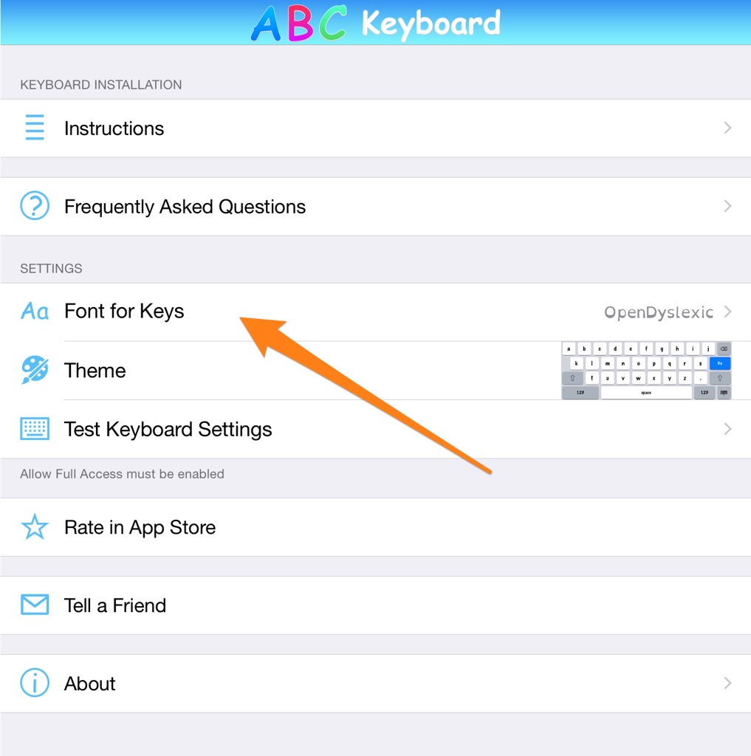Click the Aa font icon
Image resolution: width=751 pixels, height=756 pixels.
coord(35,312)
